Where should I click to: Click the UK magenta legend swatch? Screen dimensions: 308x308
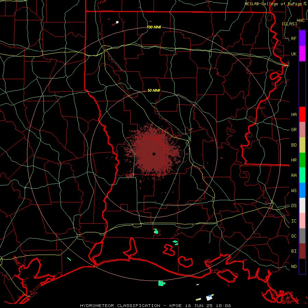point(302,54)
